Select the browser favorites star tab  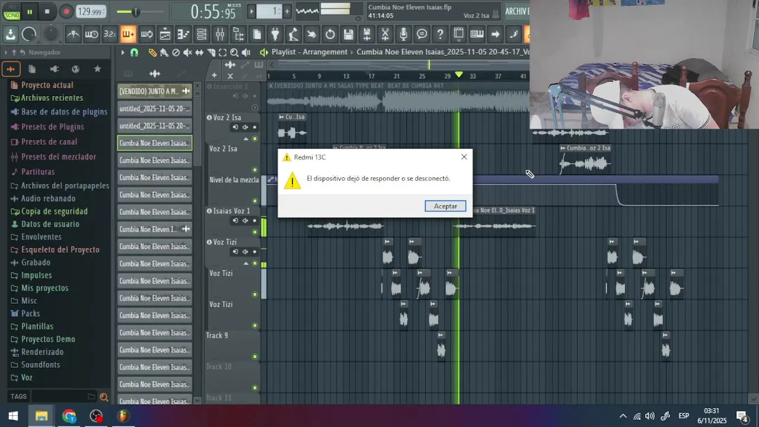point(97,69)
